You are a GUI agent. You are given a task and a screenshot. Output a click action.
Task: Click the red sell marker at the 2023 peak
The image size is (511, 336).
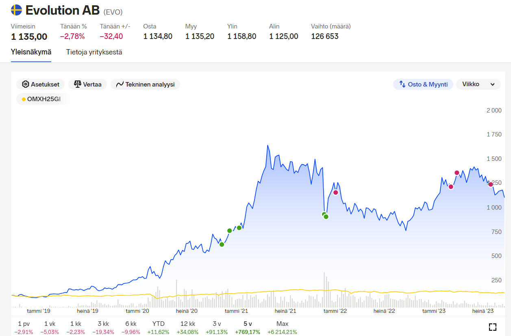457,173
